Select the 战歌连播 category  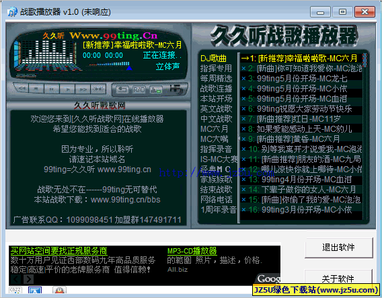pyautogui.click(x=216, y=89)
